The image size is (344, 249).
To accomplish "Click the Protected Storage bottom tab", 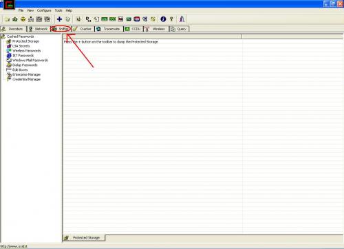I will point(84,238).
